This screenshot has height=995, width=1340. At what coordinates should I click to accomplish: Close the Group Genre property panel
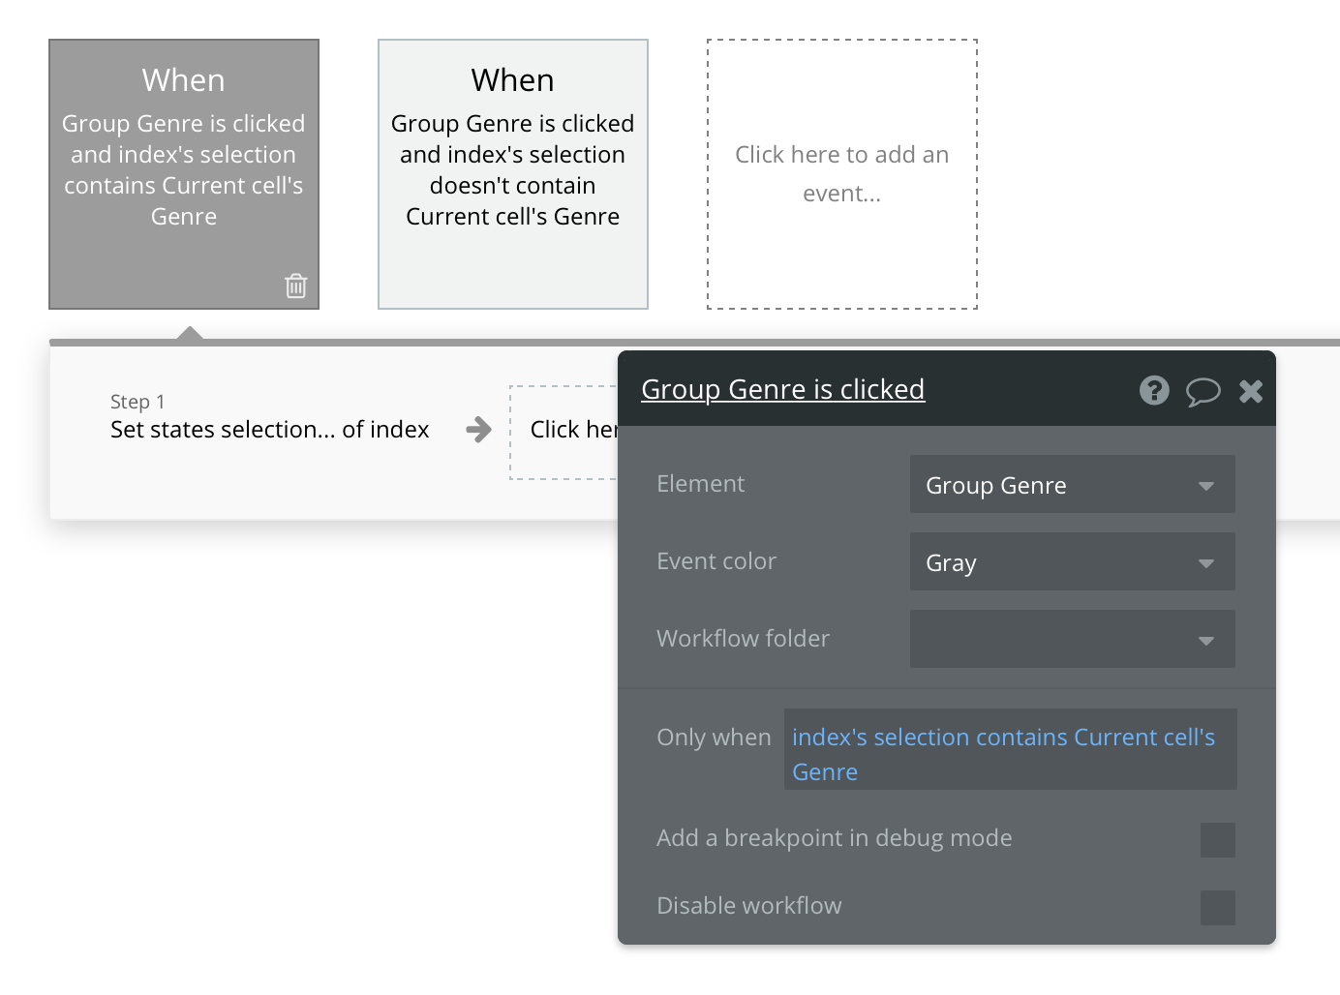click(x=1251, y=391)
